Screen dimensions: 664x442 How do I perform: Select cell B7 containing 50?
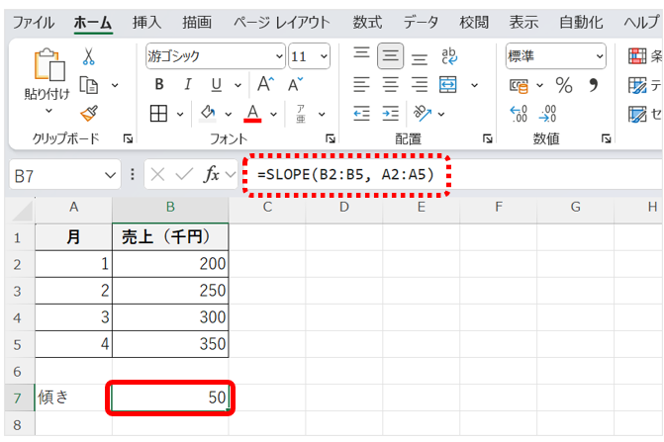click(170, 398)
